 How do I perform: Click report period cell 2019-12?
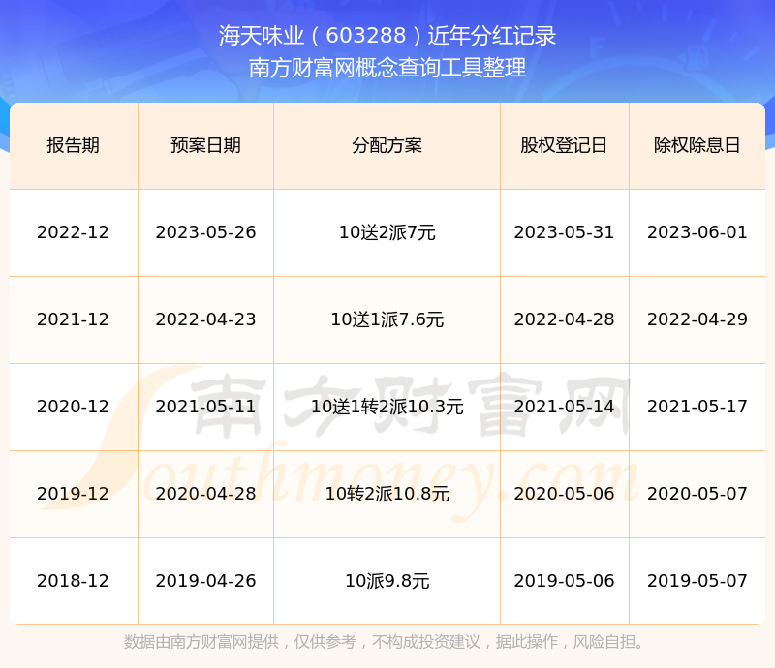[74, 493]
